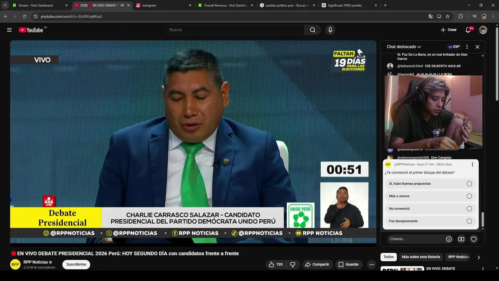Open more video actions ellipsis menu
The image size is (499, 281).
pos(372,265)
